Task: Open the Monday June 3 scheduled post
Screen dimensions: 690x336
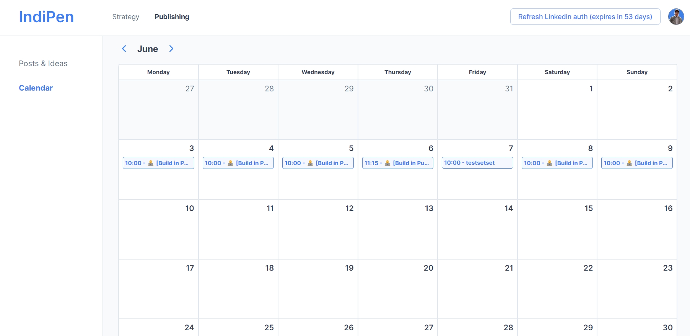Action: (158, 163)
